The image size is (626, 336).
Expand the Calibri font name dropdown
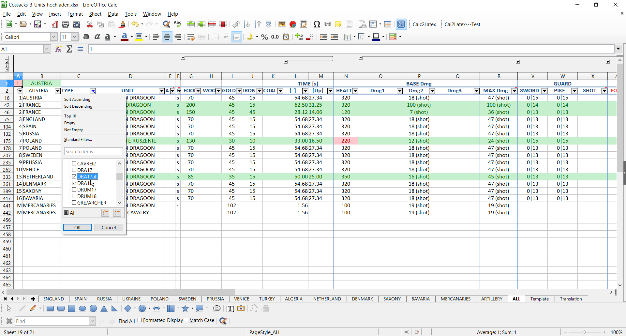pyautogui.click(x=54, y=37)
